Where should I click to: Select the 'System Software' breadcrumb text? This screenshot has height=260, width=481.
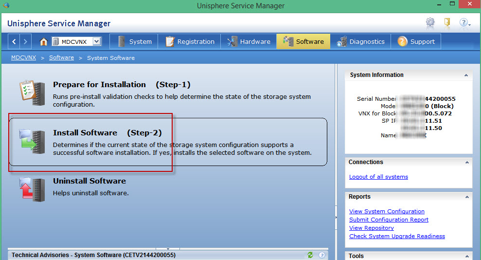(x=111, y=58)
